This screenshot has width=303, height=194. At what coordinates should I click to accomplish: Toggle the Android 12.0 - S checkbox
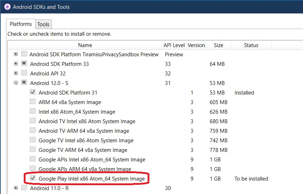coord(24,82)
